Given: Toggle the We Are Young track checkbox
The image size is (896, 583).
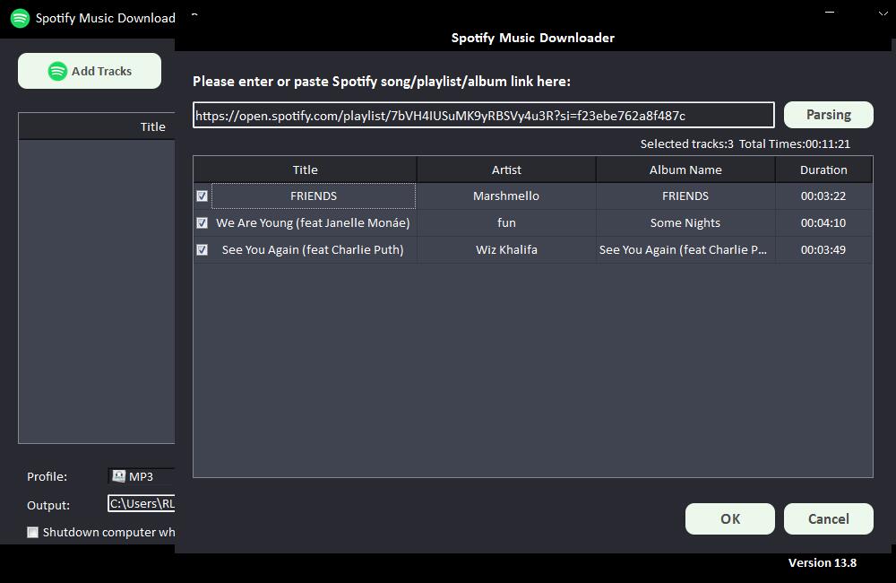Looking at the screenshot, I should click(202, 222).
